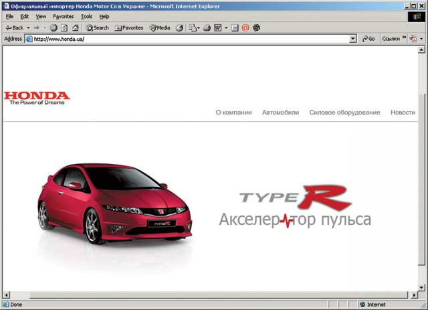
Task: Expand the address bar URL dropdown
Action: coord(352,39)
